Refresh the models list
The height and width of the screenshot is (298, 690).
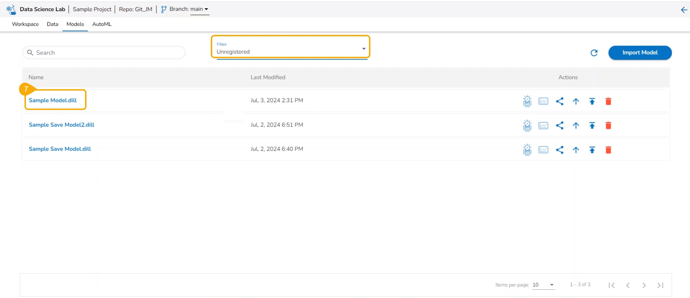[594, 53]
